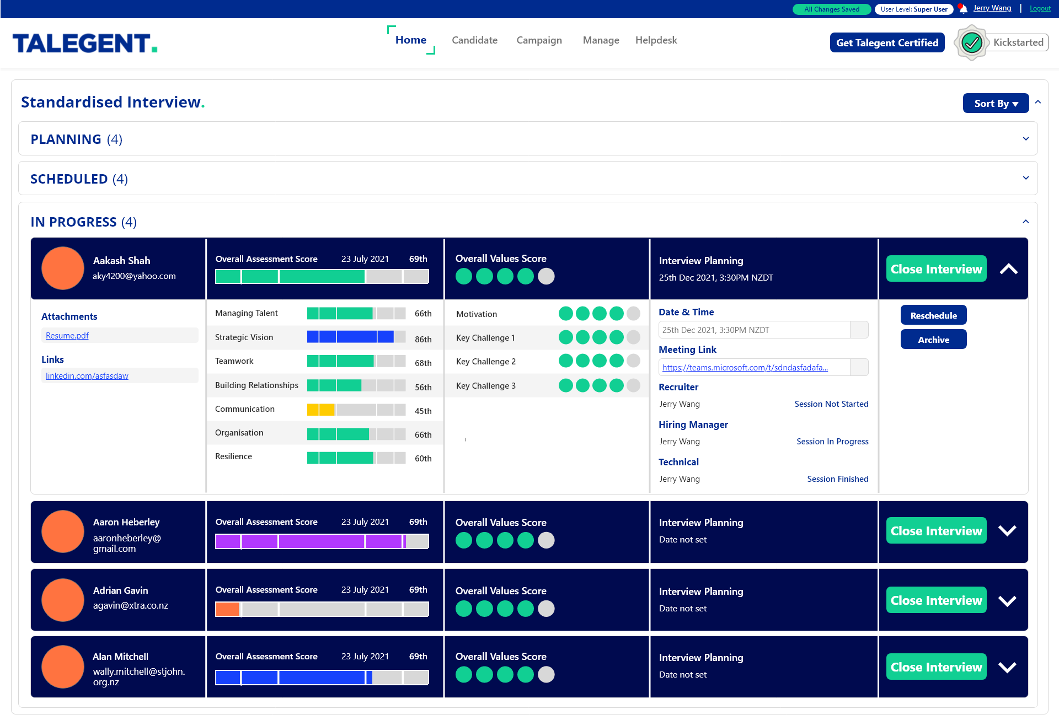
Task: Open the Campaign menu
Action: pyautogui.click(x=539, y=40)
